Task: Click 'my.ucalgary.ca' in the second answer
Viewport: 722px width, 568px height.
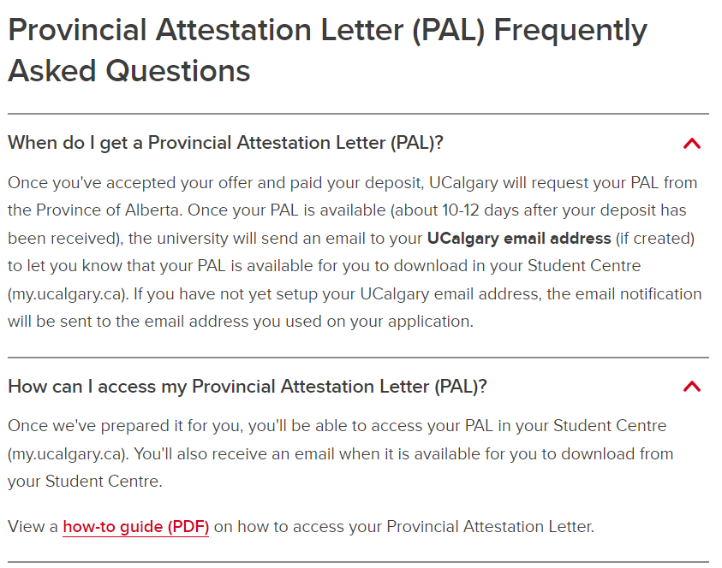Action: pyautogui.click(x=67, y=453)
